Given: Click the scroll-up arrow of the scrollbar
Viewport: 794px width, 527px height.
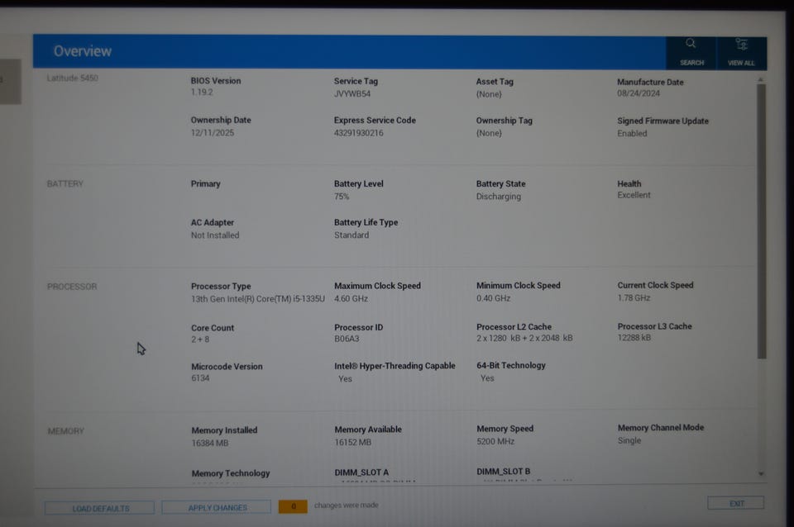Looking at the screenshot, I should click(x=760, y=80).
